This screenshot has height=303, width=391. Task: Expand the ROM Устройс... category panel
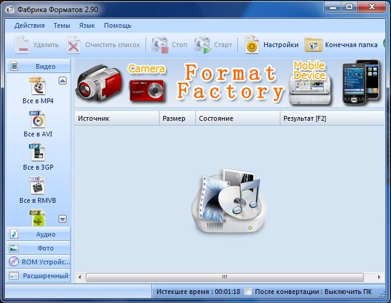coord(39,262)
